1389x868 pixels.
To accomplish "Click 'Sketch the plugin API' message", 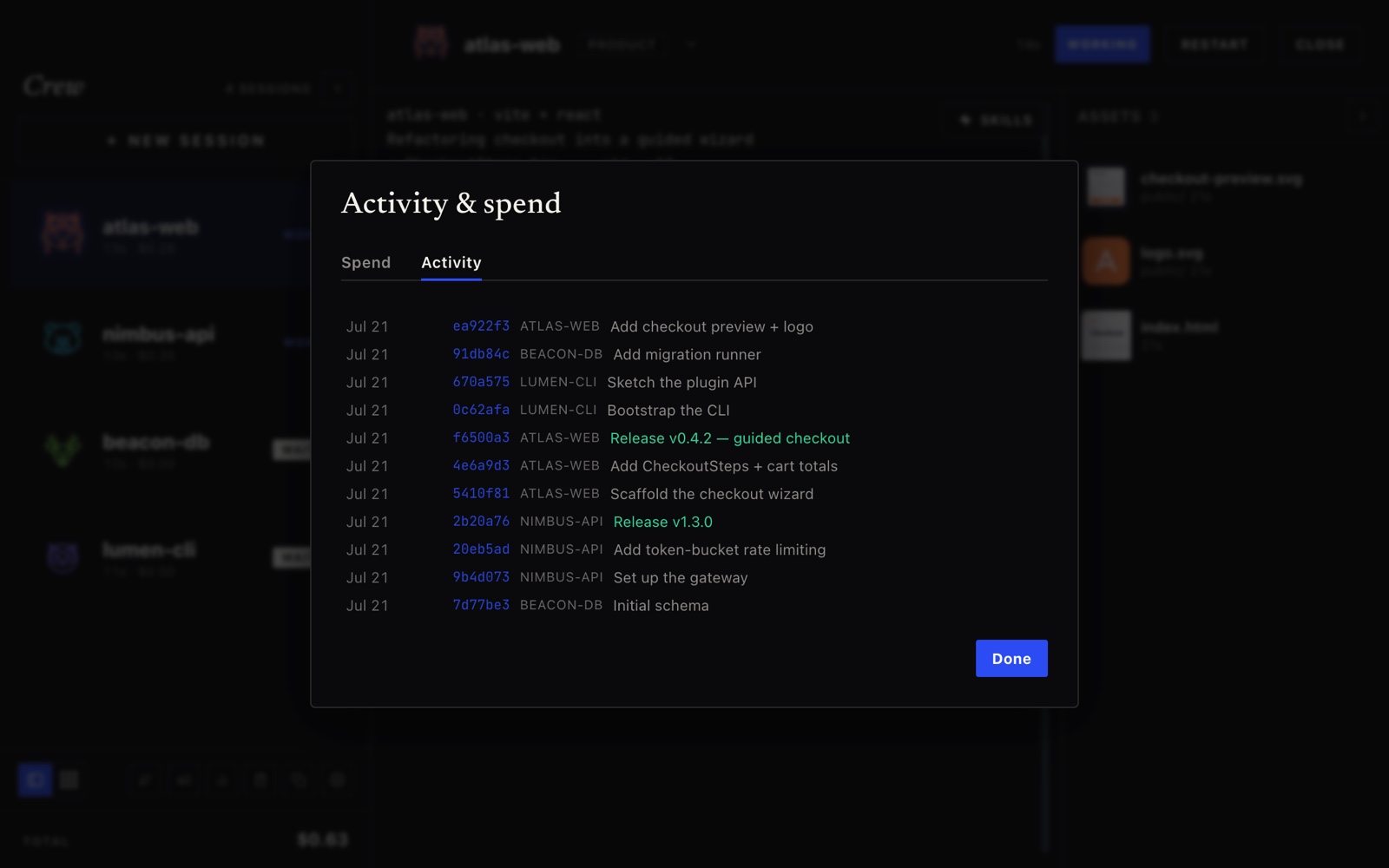I will (681, 382).
